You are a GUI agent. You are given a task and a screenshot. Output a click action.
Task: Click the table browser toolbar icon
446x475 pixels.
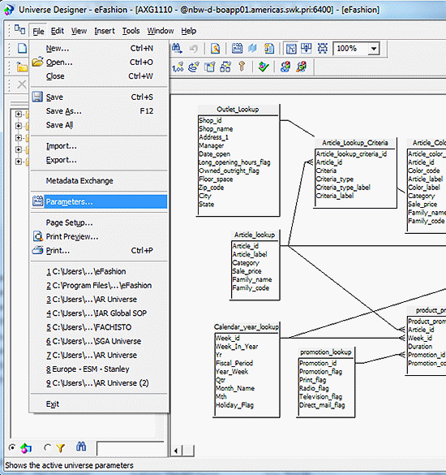[x=269, y=48]
